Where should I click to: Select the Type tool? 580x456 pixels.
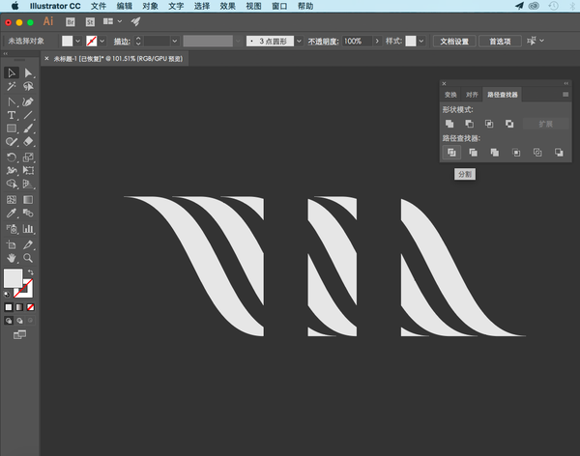tap(12, 115)
